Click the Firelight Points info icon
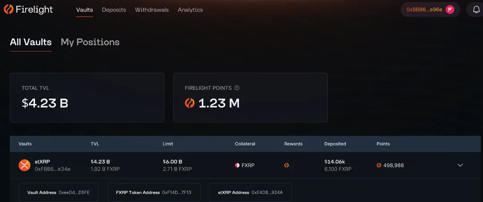The height and width of the screenshot is (202, 483). click(x=237, y=88)
